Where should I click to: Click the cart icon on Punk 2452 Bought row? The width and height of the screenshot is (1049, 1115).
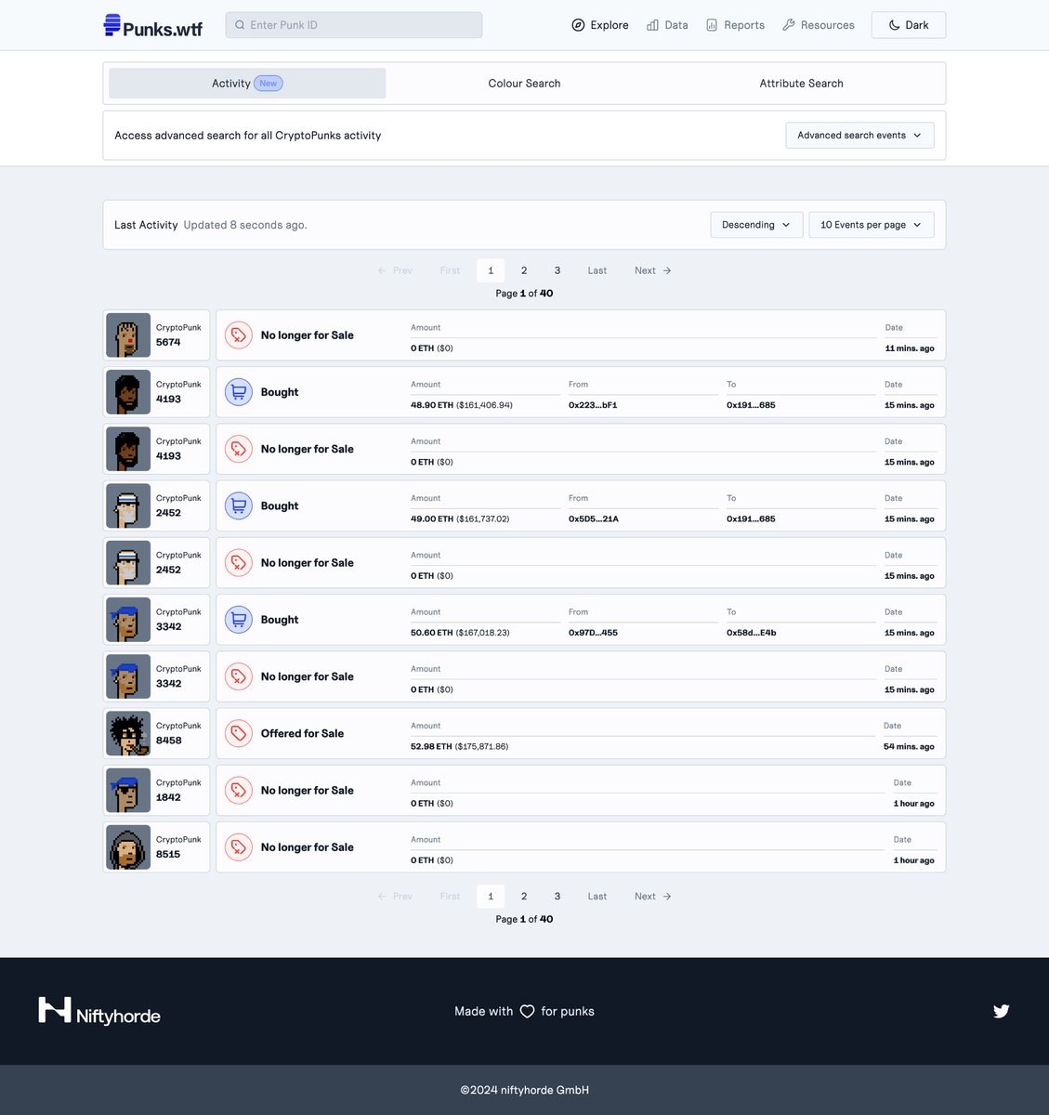click(x=239, y=505)
